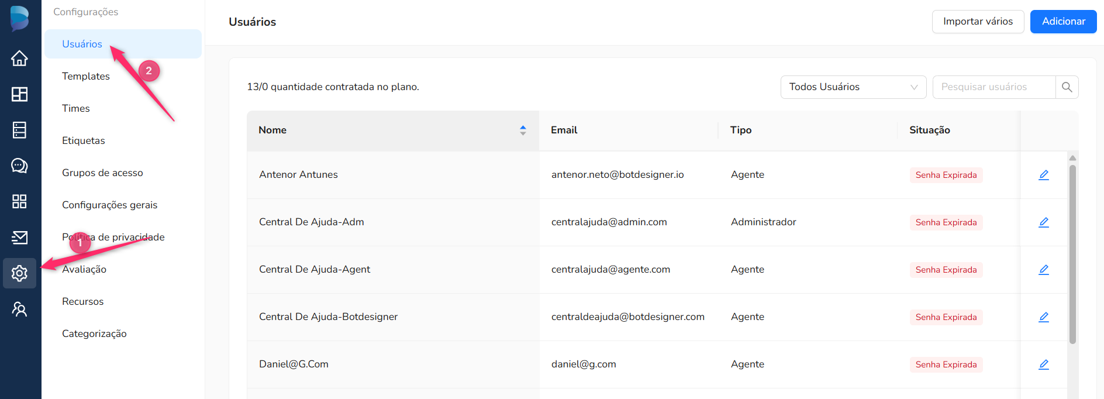Open the user profile icon in sidebar
The height and width of the screenshot is (399, 1104).
point(19,309)
